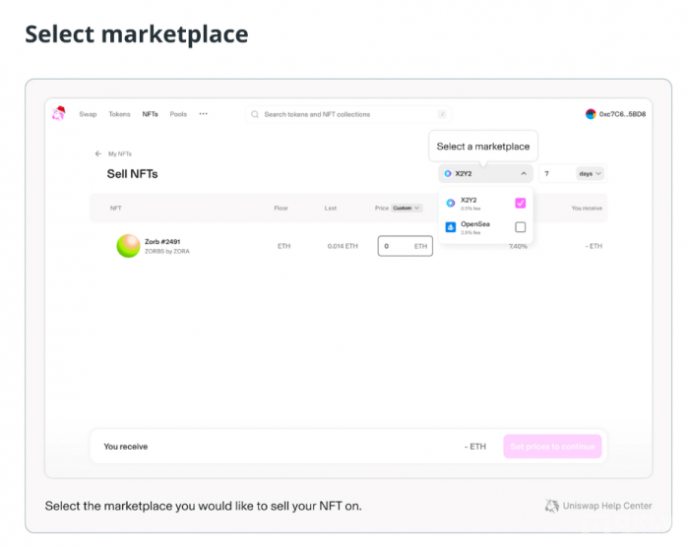
Task: Click the OpenSea logo icon
Action: [x=451, y=227]
